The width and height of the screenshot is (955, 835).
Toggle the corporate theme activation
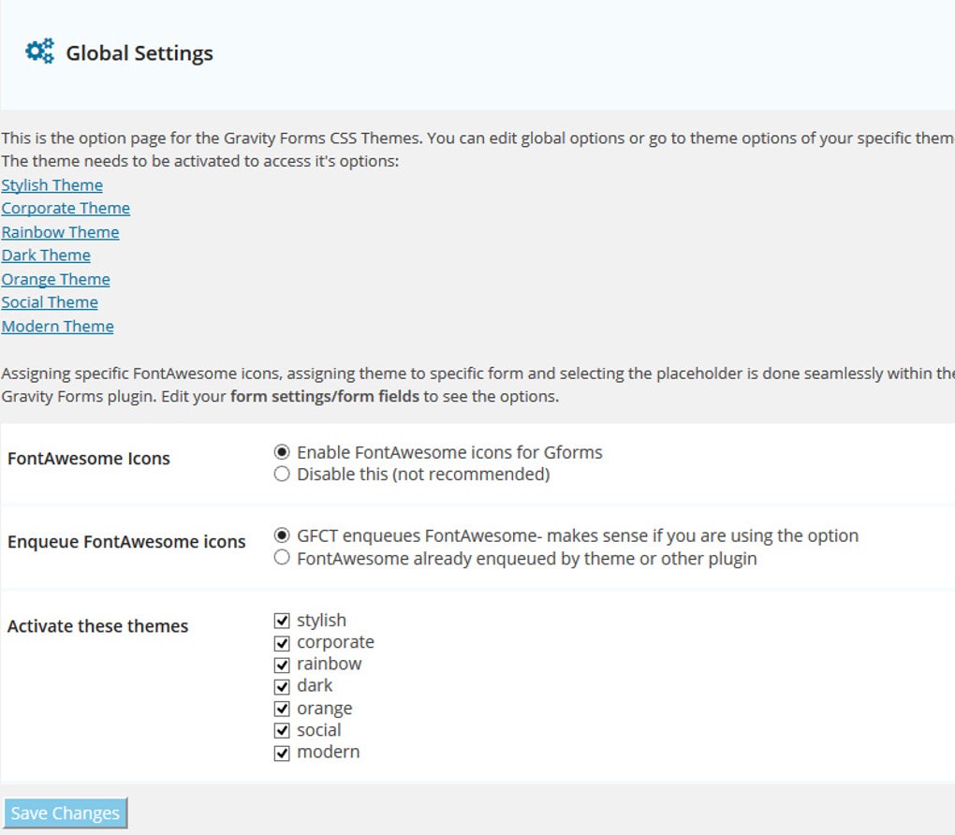coord(282,642)
